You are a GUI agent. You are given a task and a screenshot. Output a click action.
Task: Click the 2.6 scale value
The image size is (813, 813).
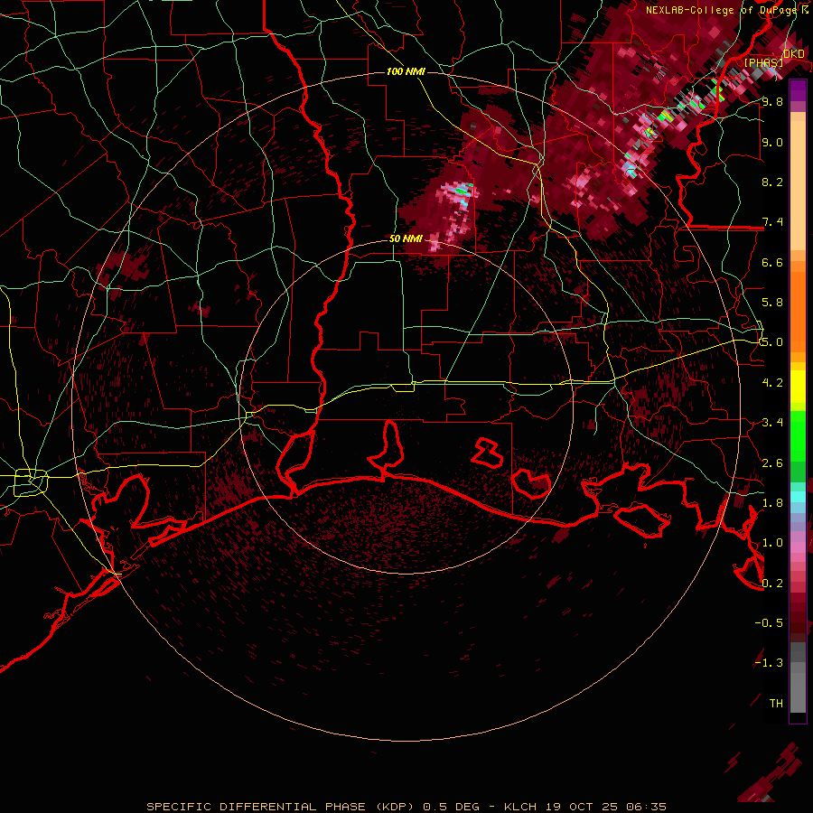[x=772, y=463]
